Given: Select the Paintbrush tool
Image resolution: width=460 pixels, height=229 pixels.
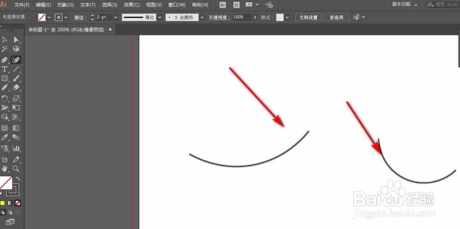Looking at the screenshot, I should coord(16,78).
